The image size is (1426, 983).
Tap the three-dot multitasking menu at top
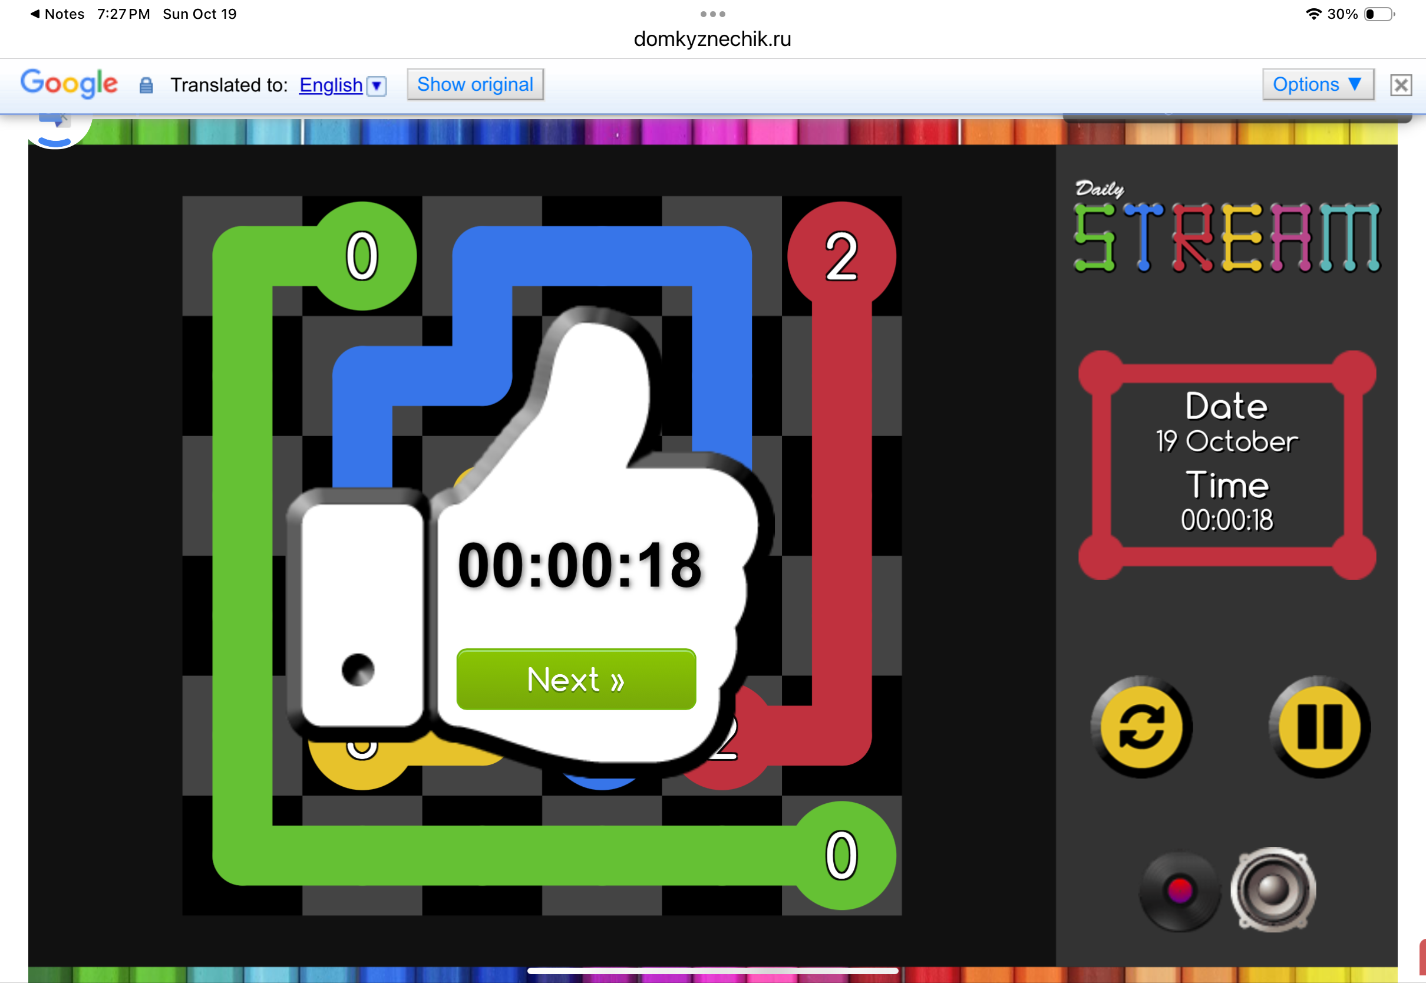(x=712, y=14)
